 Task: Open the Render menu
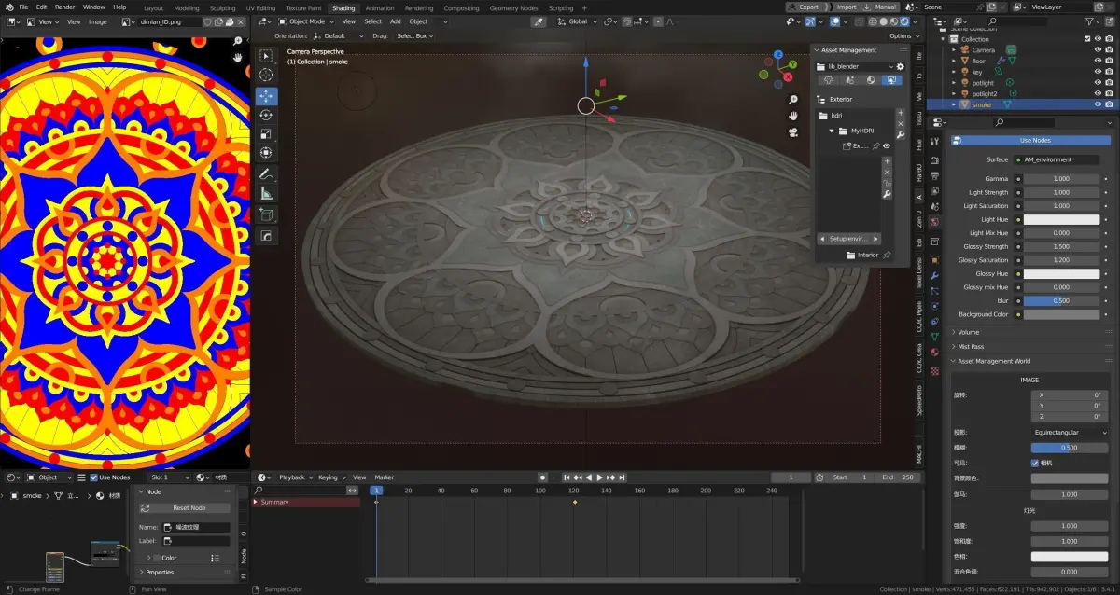pos(64,7)
